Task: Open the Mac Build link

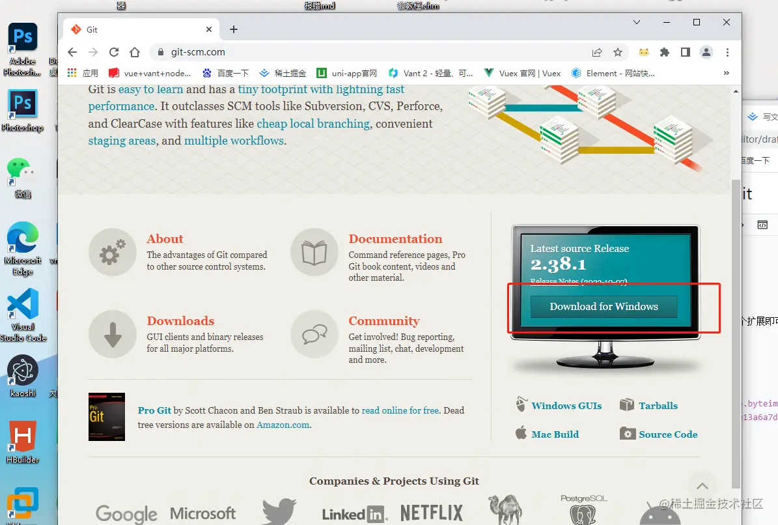Action: point(555,434)
